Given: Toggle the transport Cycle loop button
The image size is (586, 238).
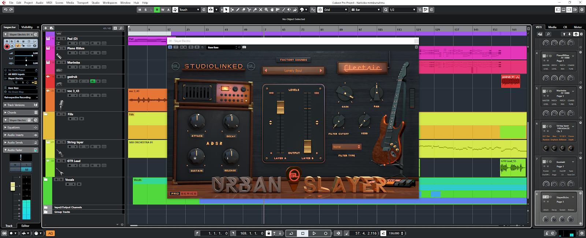Looking at the screenshot, I should point(291,233).
